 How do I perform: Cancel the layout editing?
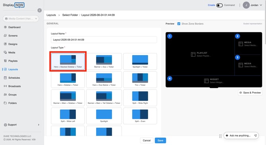(x=146, y=140)
